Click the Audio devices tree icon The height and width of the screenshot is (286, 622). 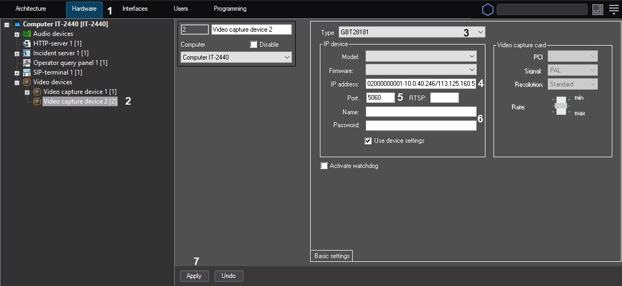click(27, 34)
